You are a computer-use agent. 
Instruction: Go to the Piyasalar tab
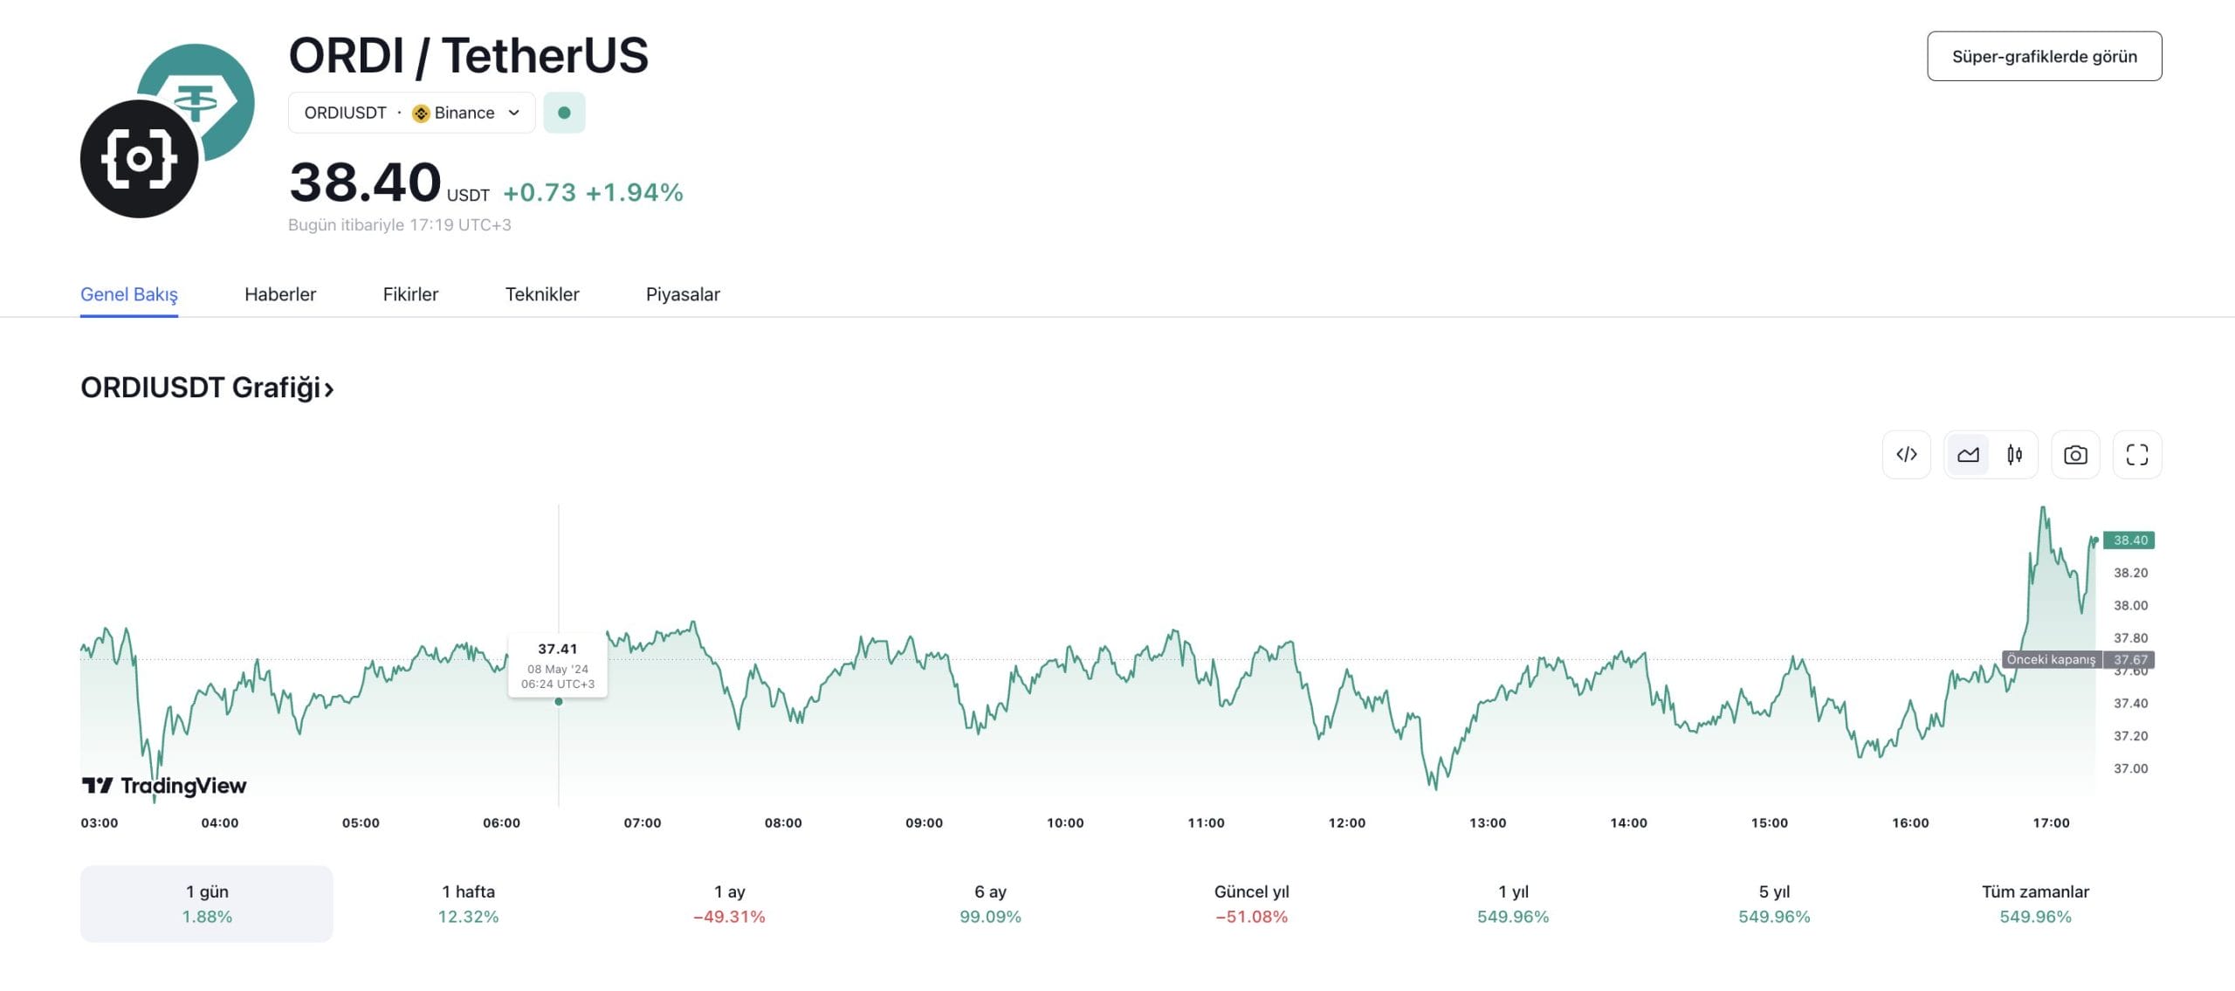[x=683, y=294]
